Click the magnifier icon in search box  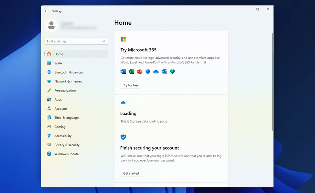click(104, 41)
